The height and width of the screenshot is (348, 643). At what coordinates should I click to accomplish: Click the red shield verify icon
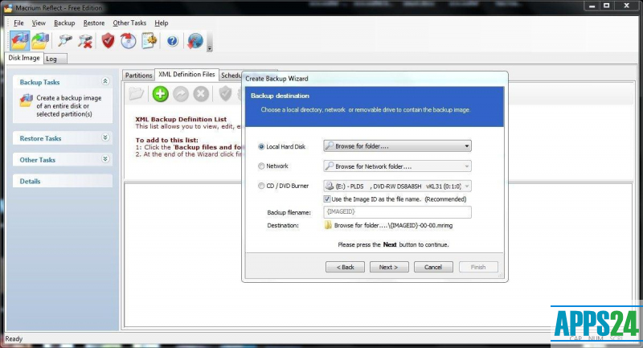108,41
